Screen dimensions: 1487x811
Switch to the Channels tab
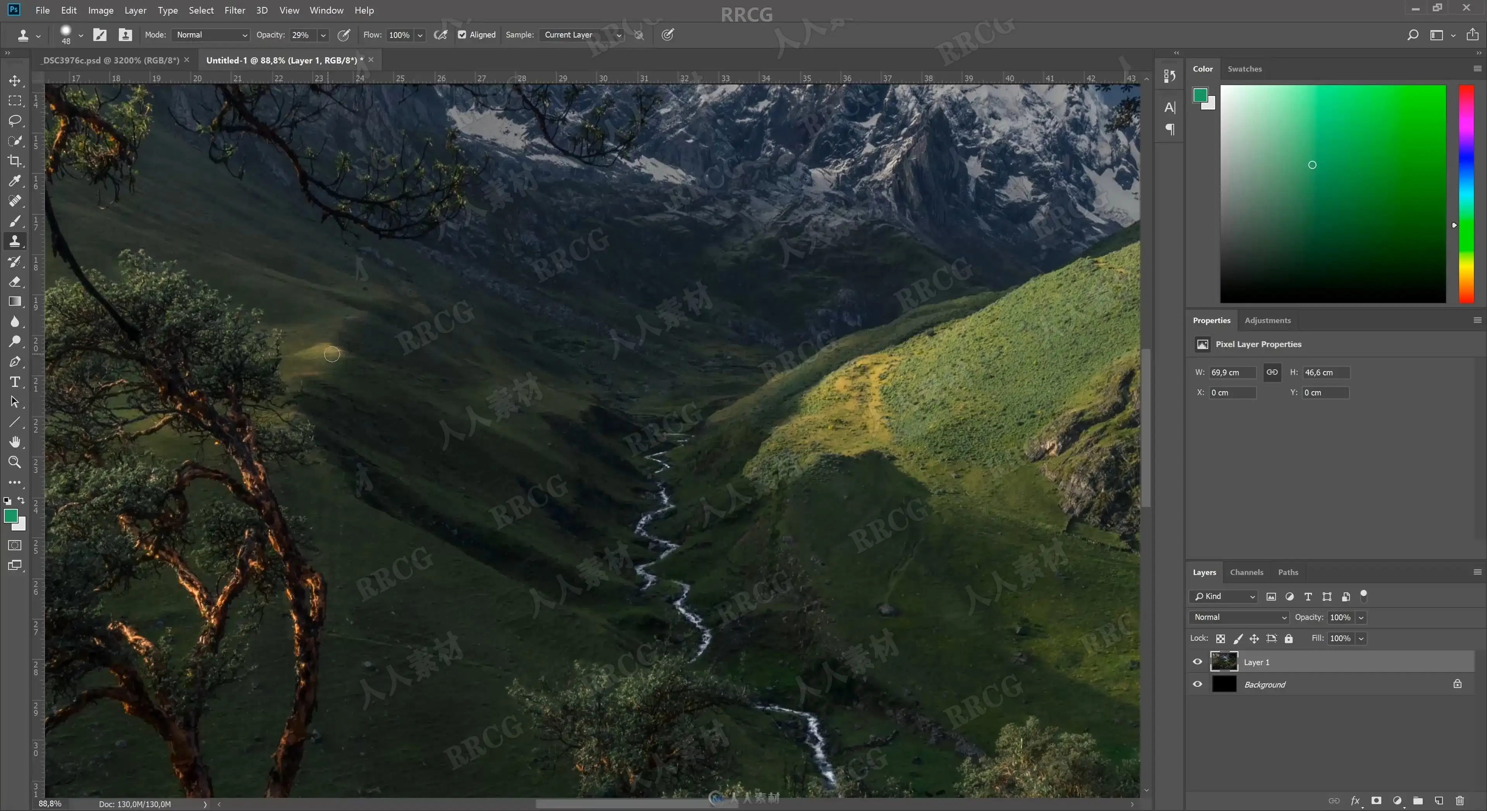pyautogui.click(x=1246, y=572)
